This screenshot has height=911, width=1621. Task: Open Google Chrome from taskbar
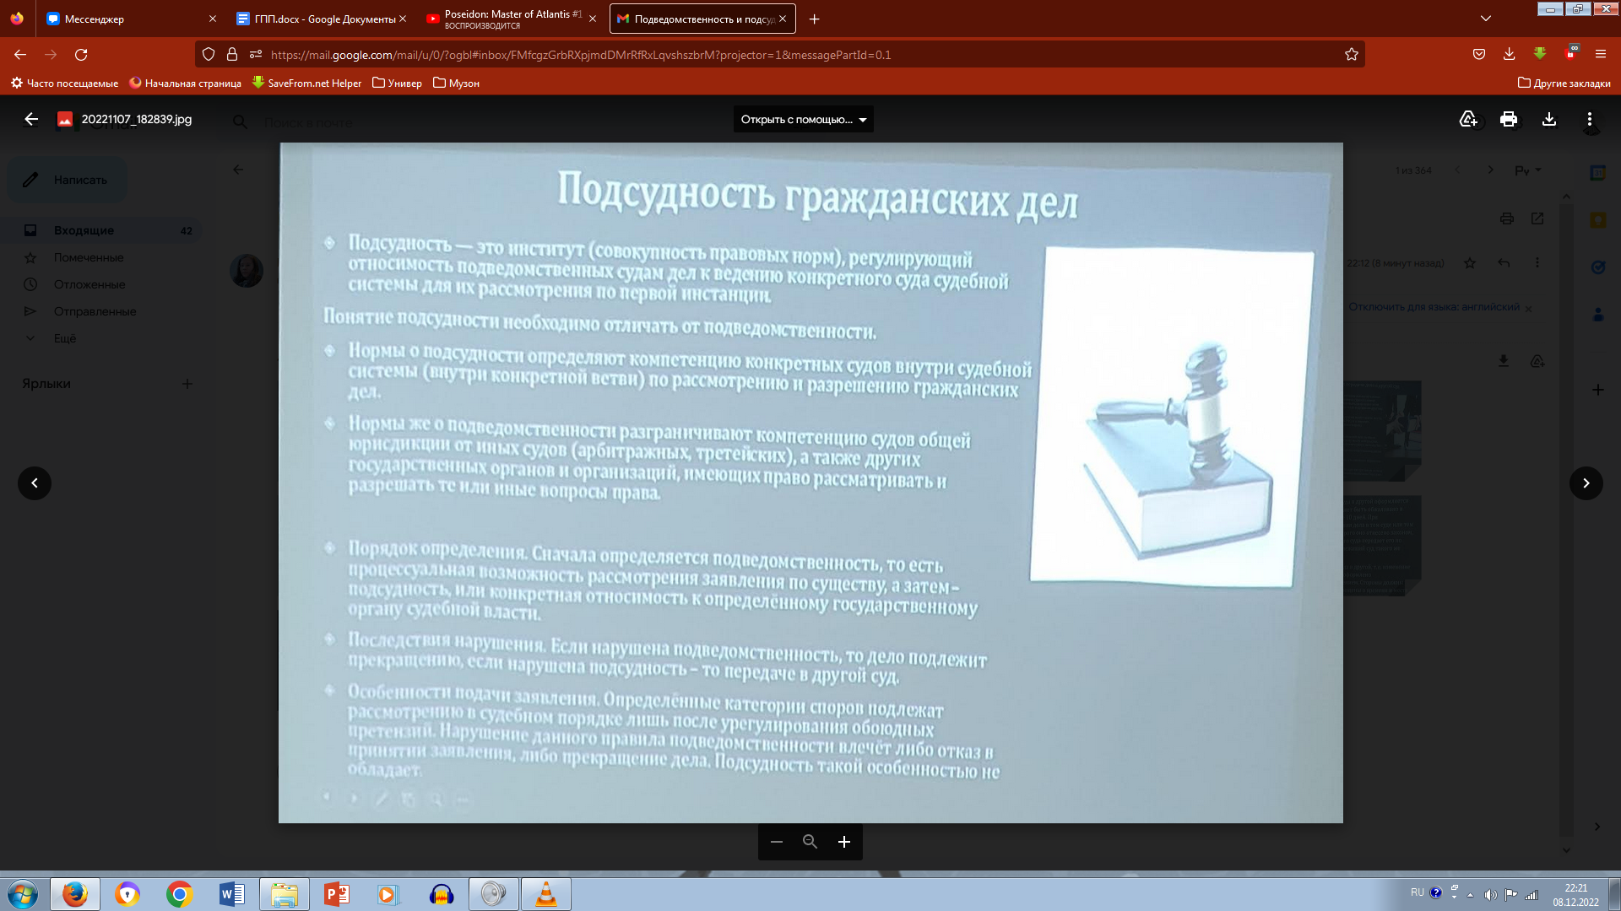click(x=179, y=894)
